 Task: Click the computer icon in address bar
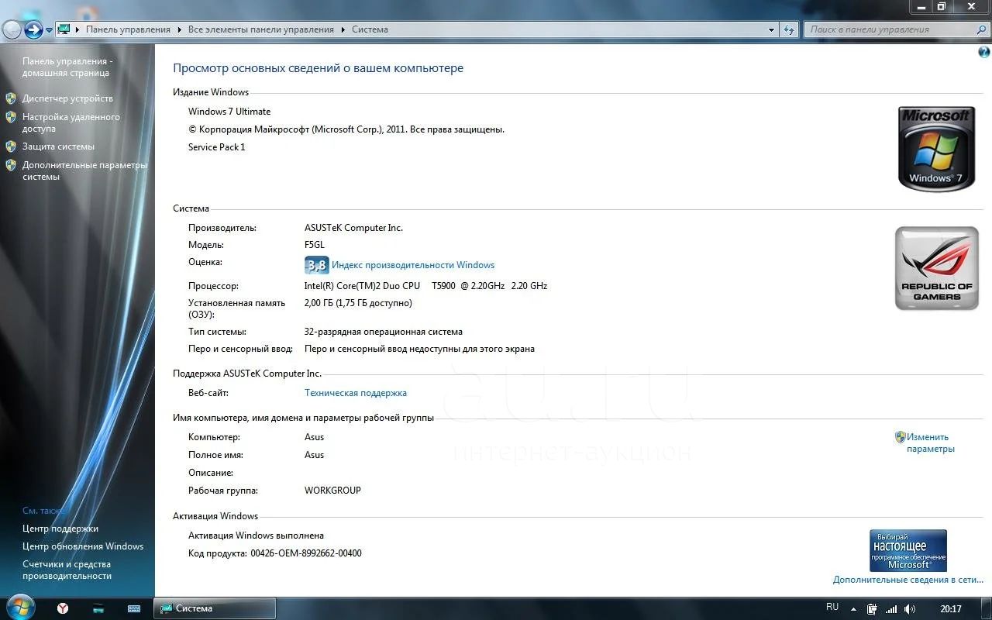64,29
